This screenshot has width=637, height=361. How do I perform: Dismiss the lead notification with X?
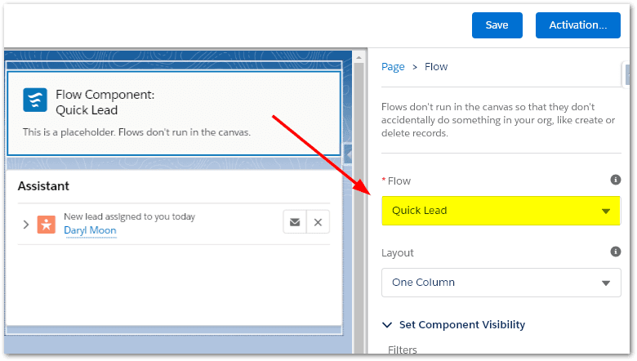pos(318,222)
